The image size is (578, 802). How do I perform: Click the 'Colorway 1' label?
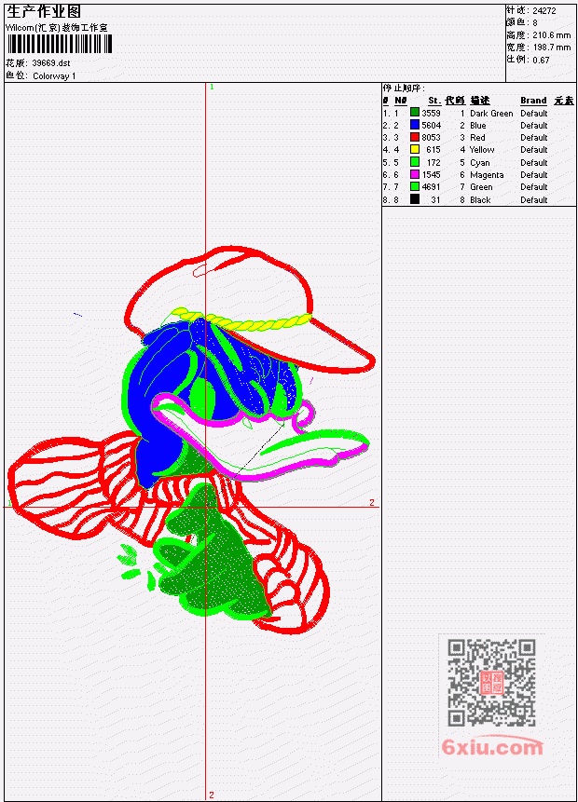coord(54,76)
